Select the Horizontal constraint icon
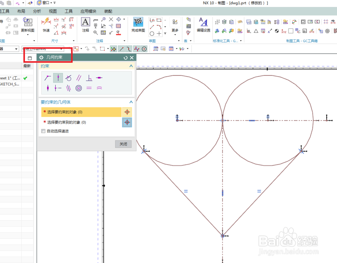Viewport: 337px width, 263px height. [99, 78]
